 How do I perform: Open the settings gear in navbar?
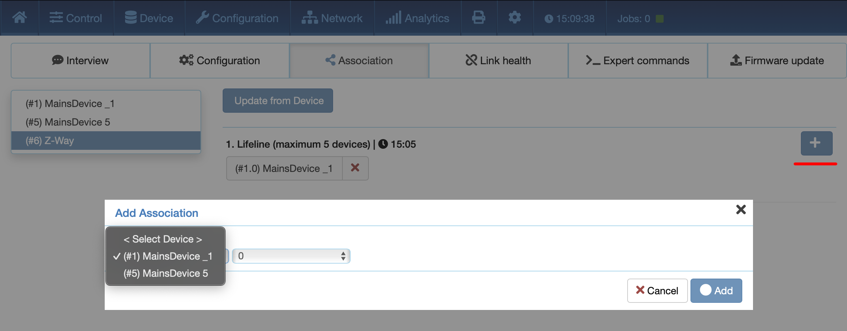coord(515,17)
